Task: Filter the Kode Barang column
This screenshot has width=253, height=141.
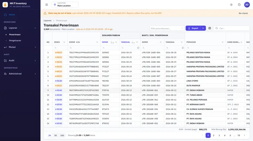Action: point(241,42)
